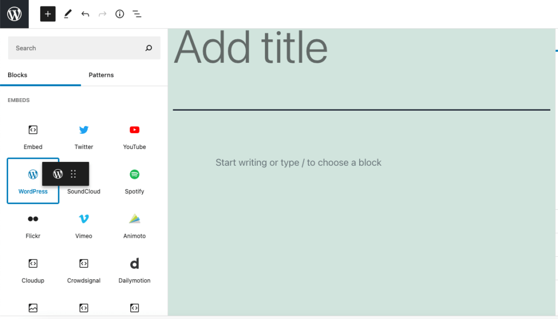
Task: Click the search magnifier icon
Action: point(149,47)
